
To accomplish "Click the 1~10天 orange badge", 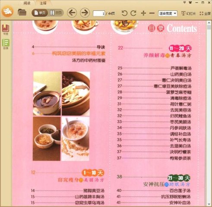I will 93,172.
